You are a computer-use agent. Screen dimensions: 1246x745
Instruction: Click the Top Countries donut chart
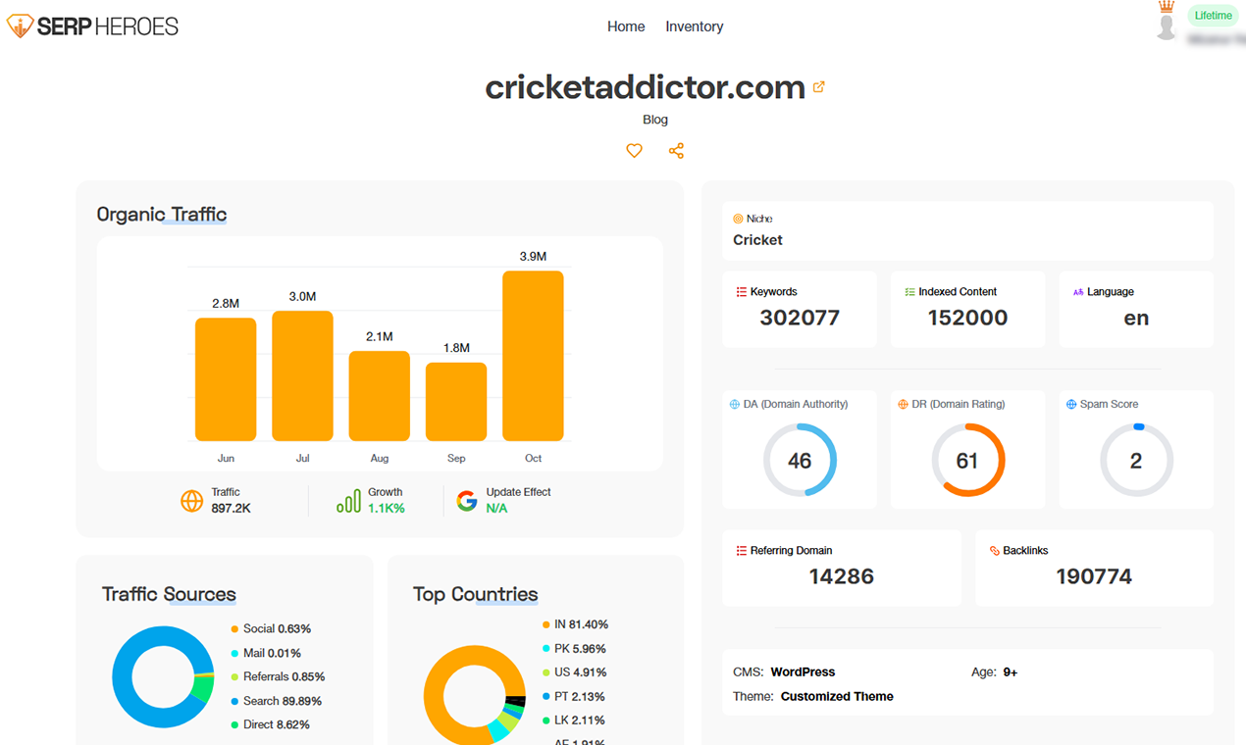475,695
